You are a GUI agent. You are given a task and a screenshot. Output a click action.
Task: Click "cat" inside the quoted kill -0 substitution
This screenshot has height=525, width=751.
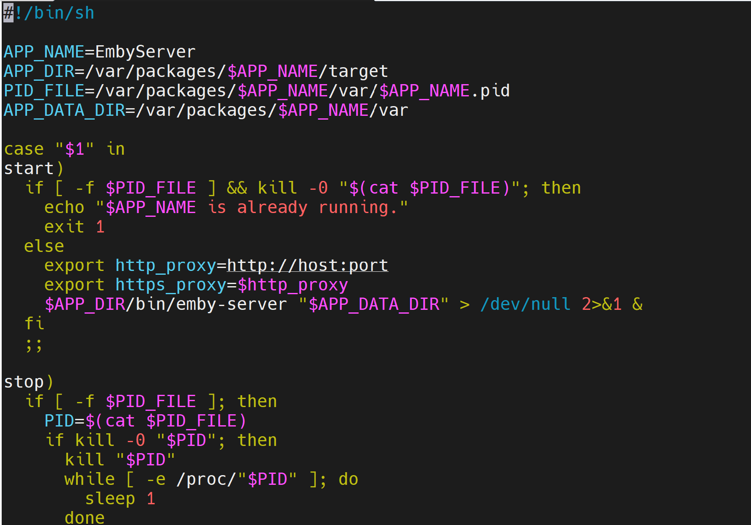[x=384, y=188]
